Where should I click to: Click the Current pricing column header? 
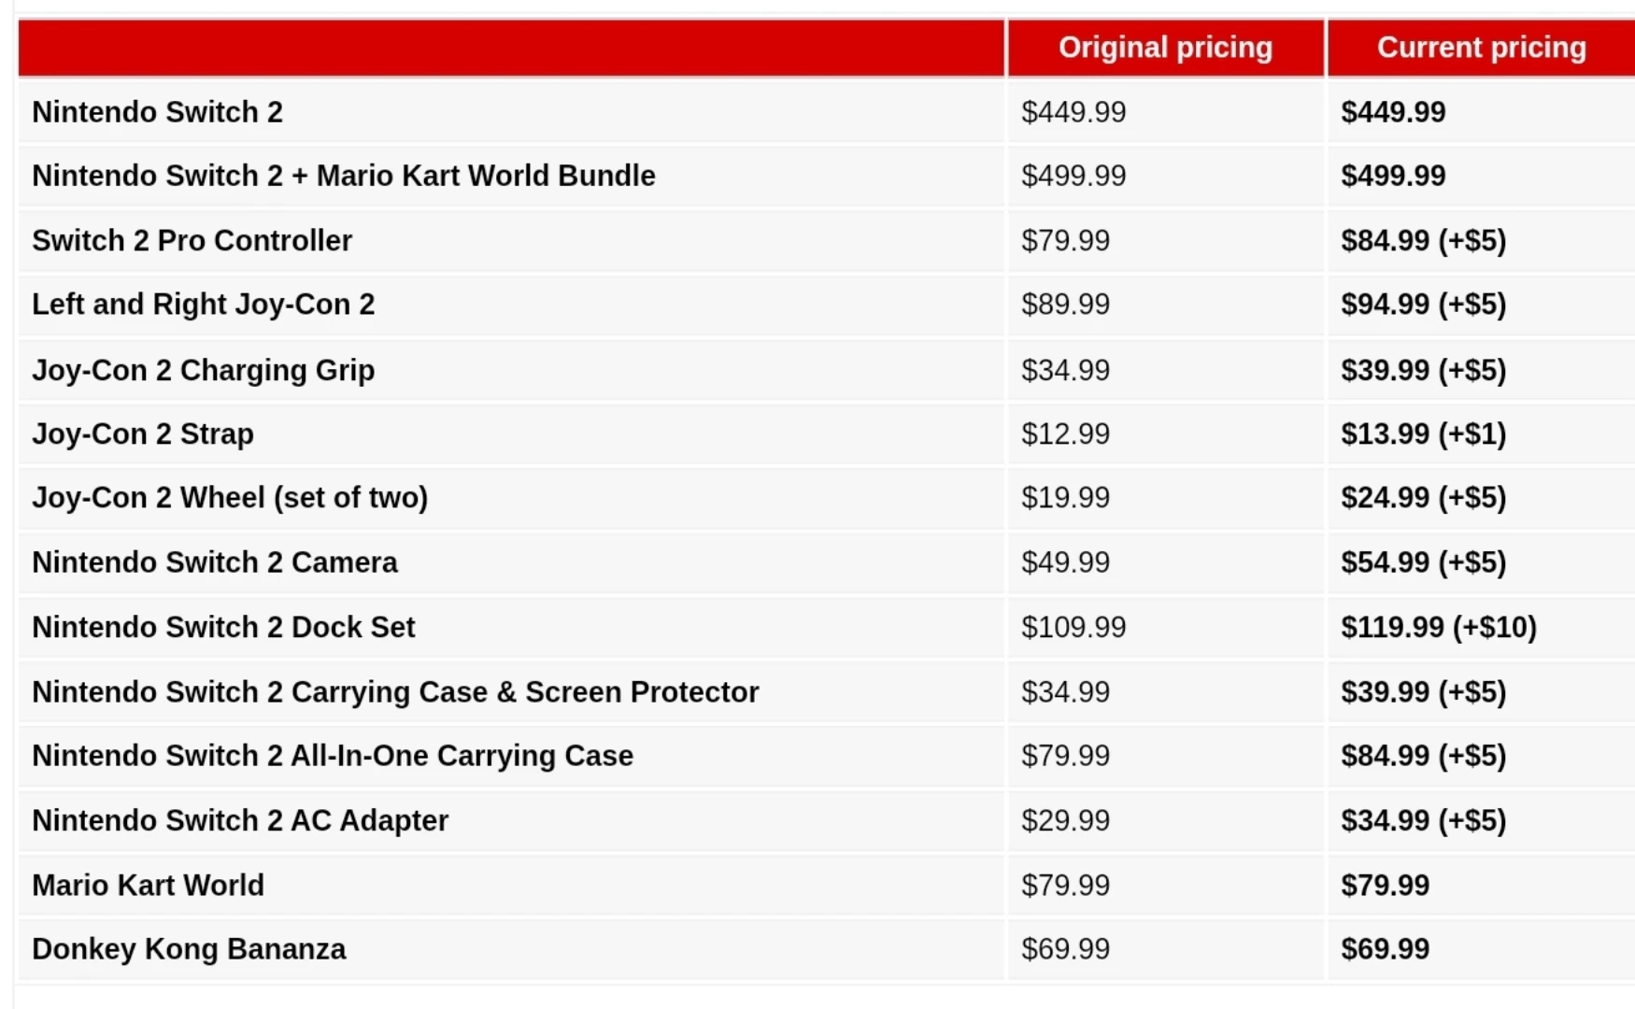click(1481, 48)
